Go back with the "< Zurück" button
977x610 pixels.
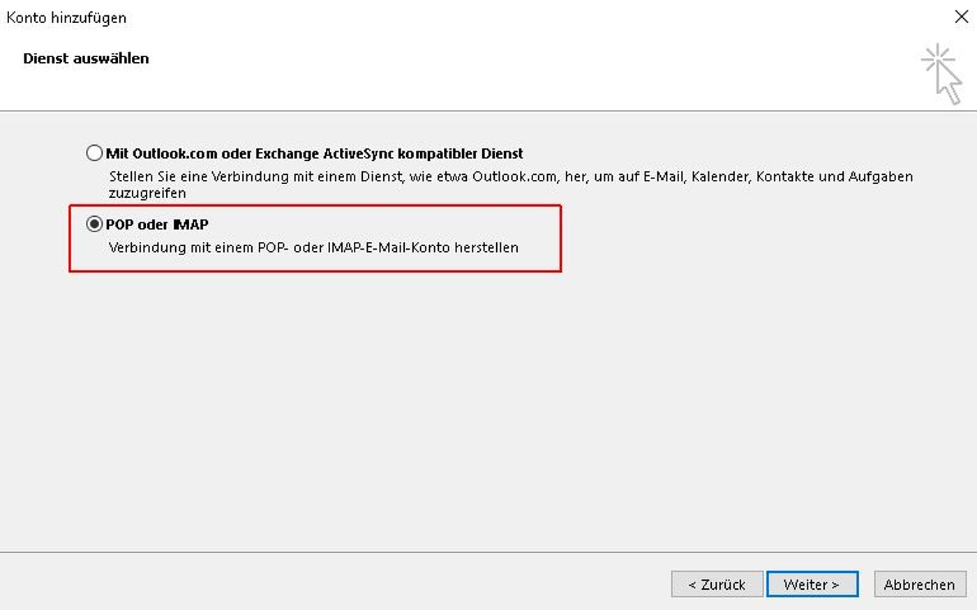click(717, 584)
